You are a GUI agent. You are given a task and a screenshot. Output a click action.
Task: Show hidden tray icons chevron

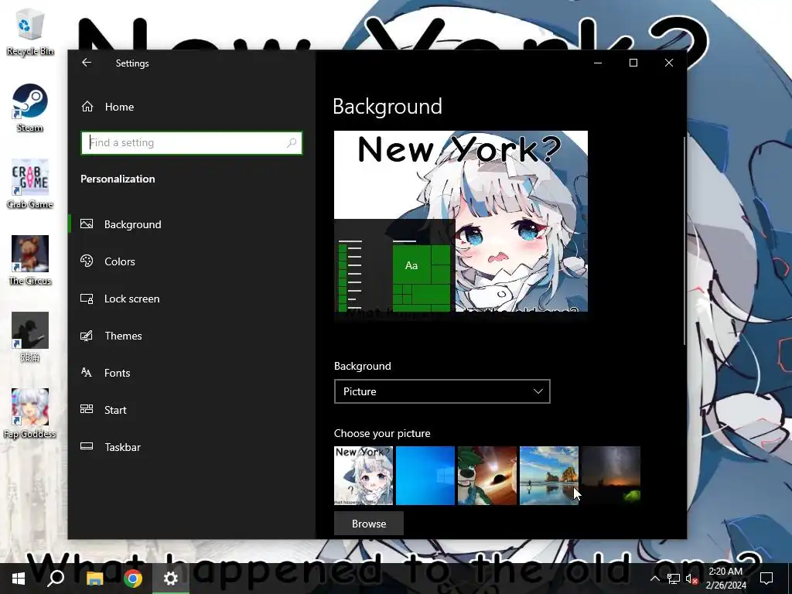(x=655, y=579)
